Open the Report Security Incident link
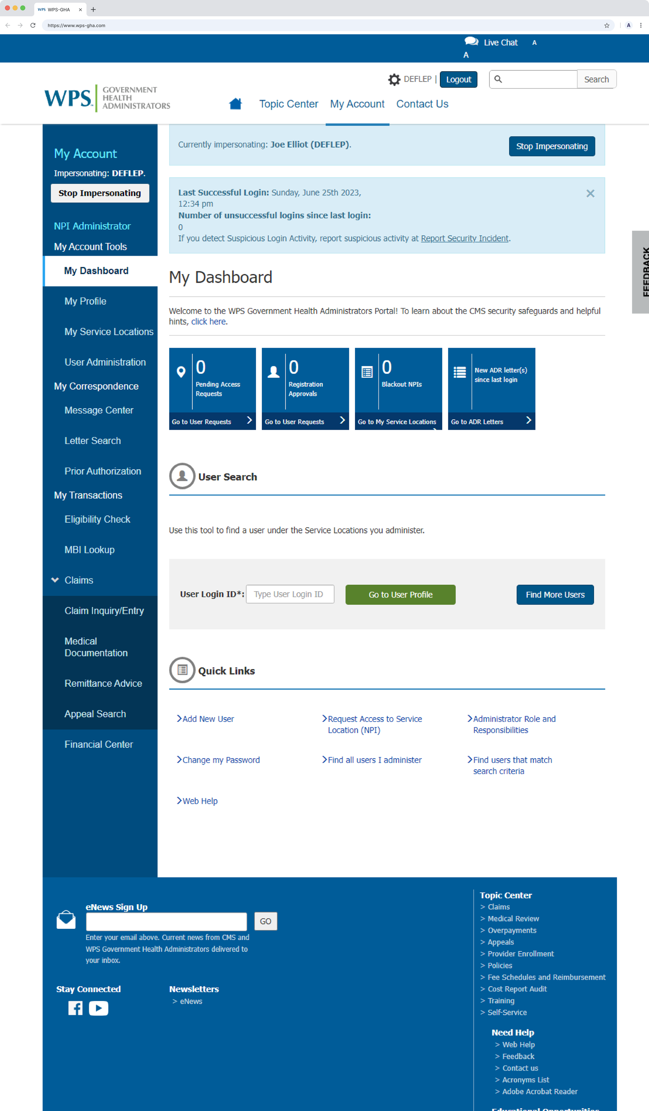The width and height of the screenshot is (649, 1111). 464,238
